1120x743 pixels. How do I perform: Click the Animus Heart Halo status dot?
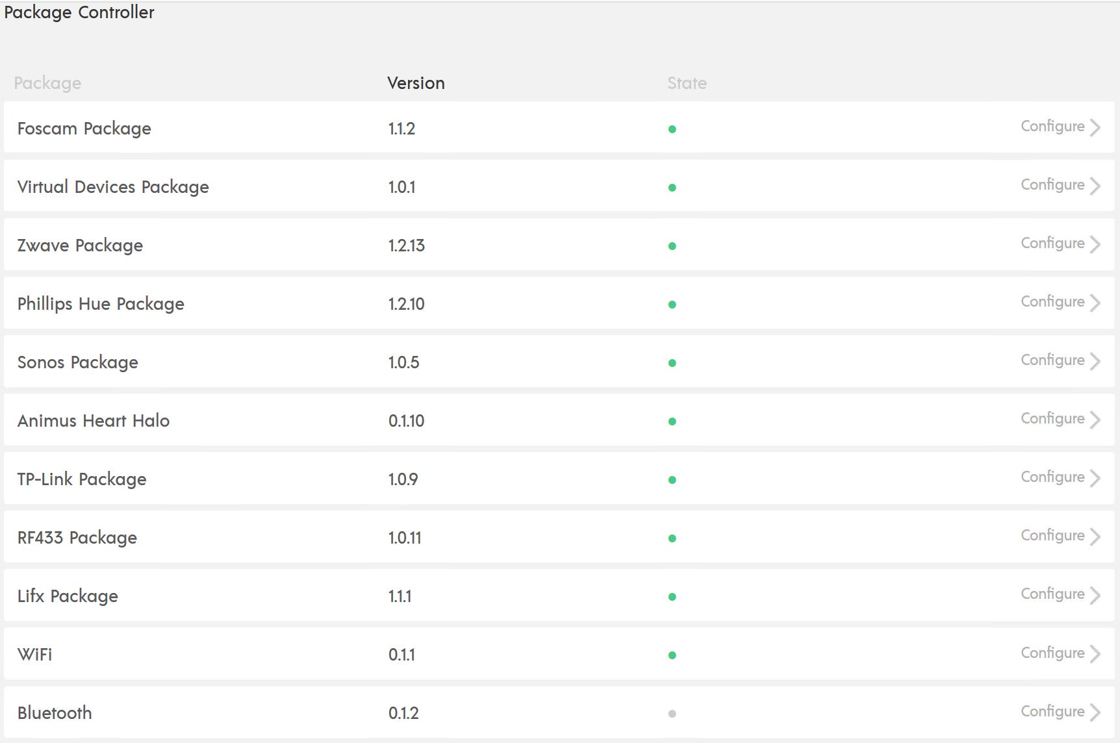pyautogui.click(x=672, y=422)
